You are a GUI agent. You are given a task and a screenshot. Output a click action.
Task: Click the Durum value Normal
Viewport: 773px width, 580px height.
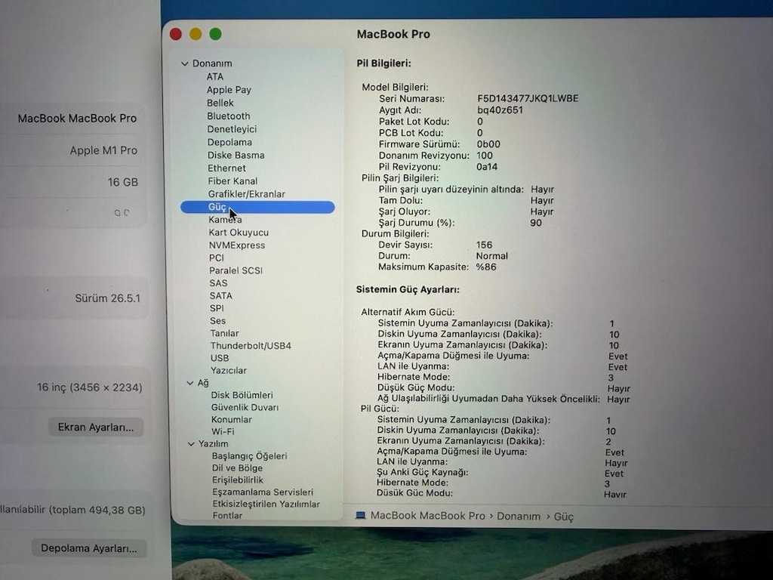491,256
